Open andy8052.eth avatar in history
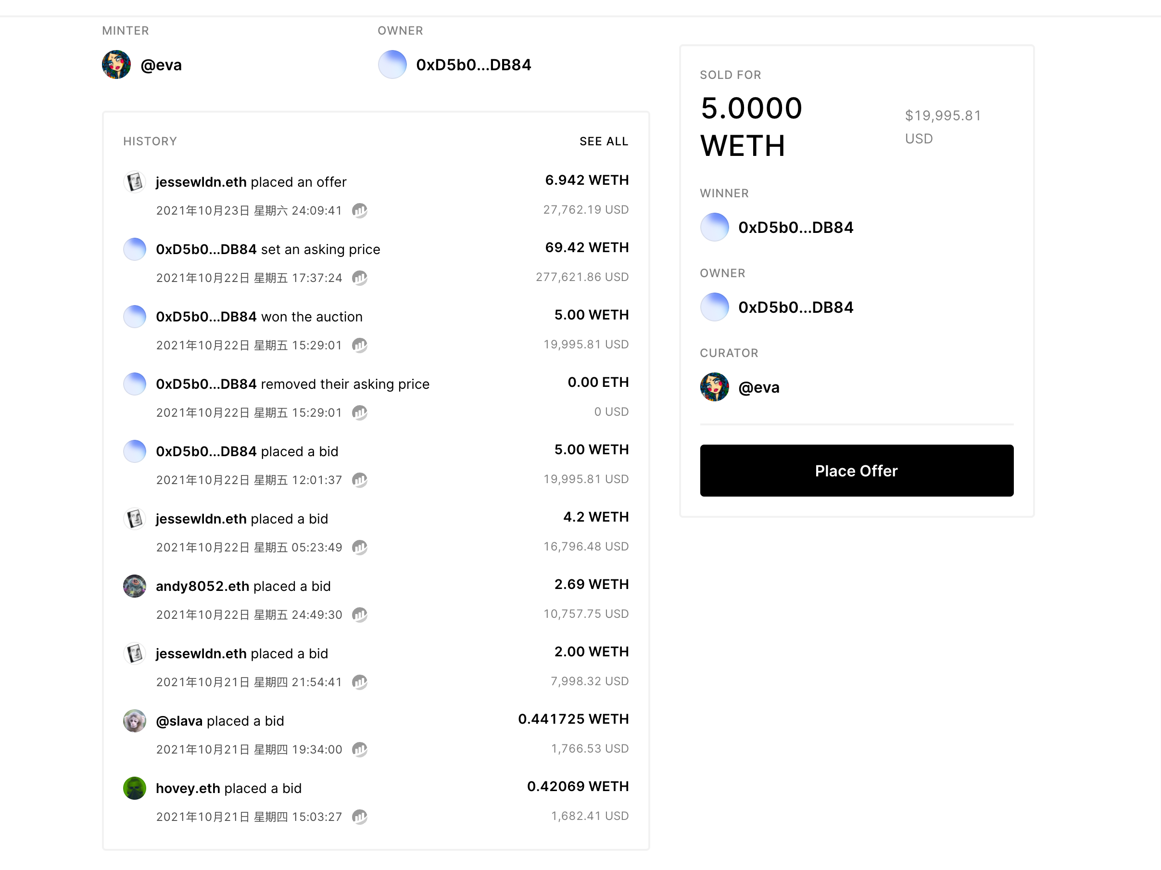1161x870 pixels. pyautogui.click(x=134, y=586)
